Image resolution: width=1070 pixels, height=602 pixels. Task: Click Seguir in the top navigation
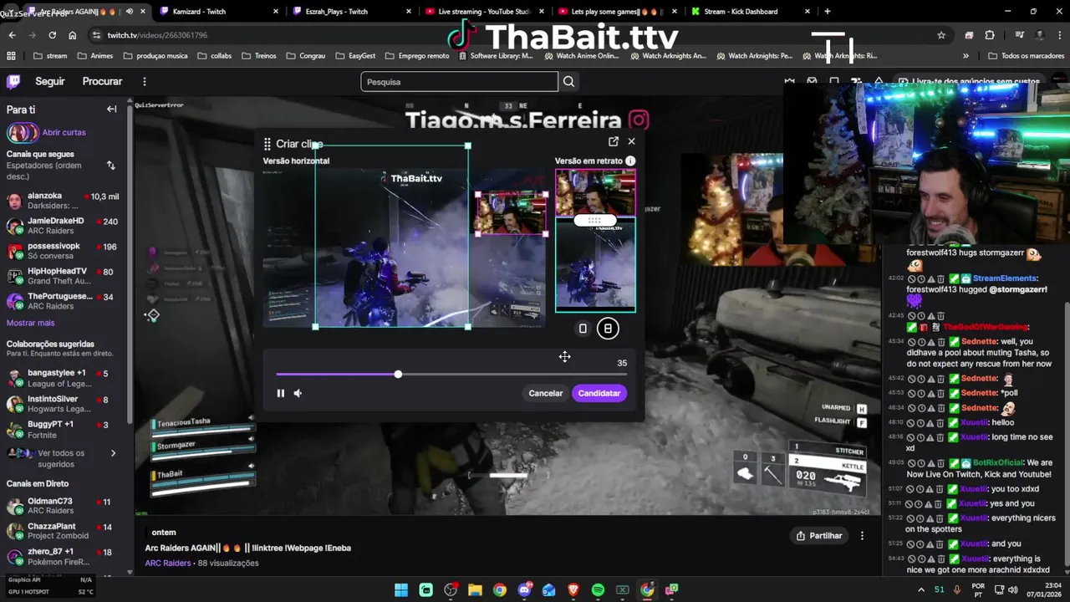pos(50,81)
